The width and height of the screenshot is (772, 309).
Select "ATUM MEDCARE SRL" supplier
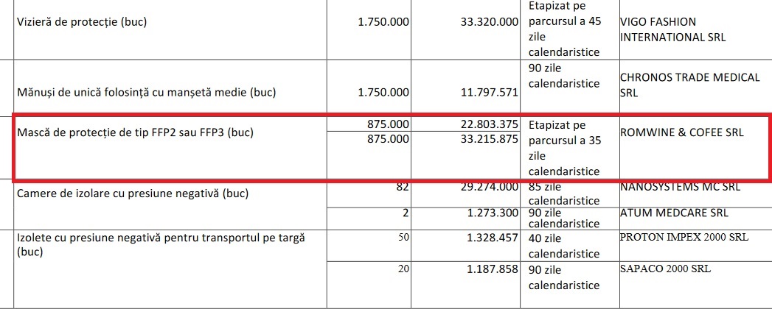pos(674,213)
